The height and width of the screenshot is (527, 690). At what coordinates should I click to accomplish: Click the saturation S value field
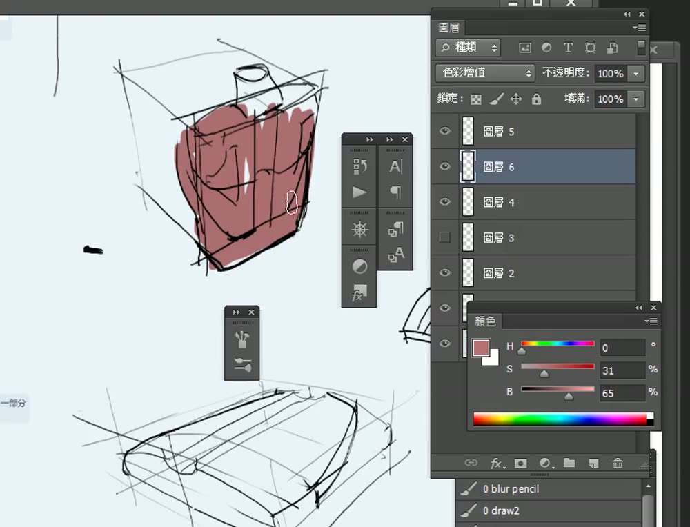(622, 370)
